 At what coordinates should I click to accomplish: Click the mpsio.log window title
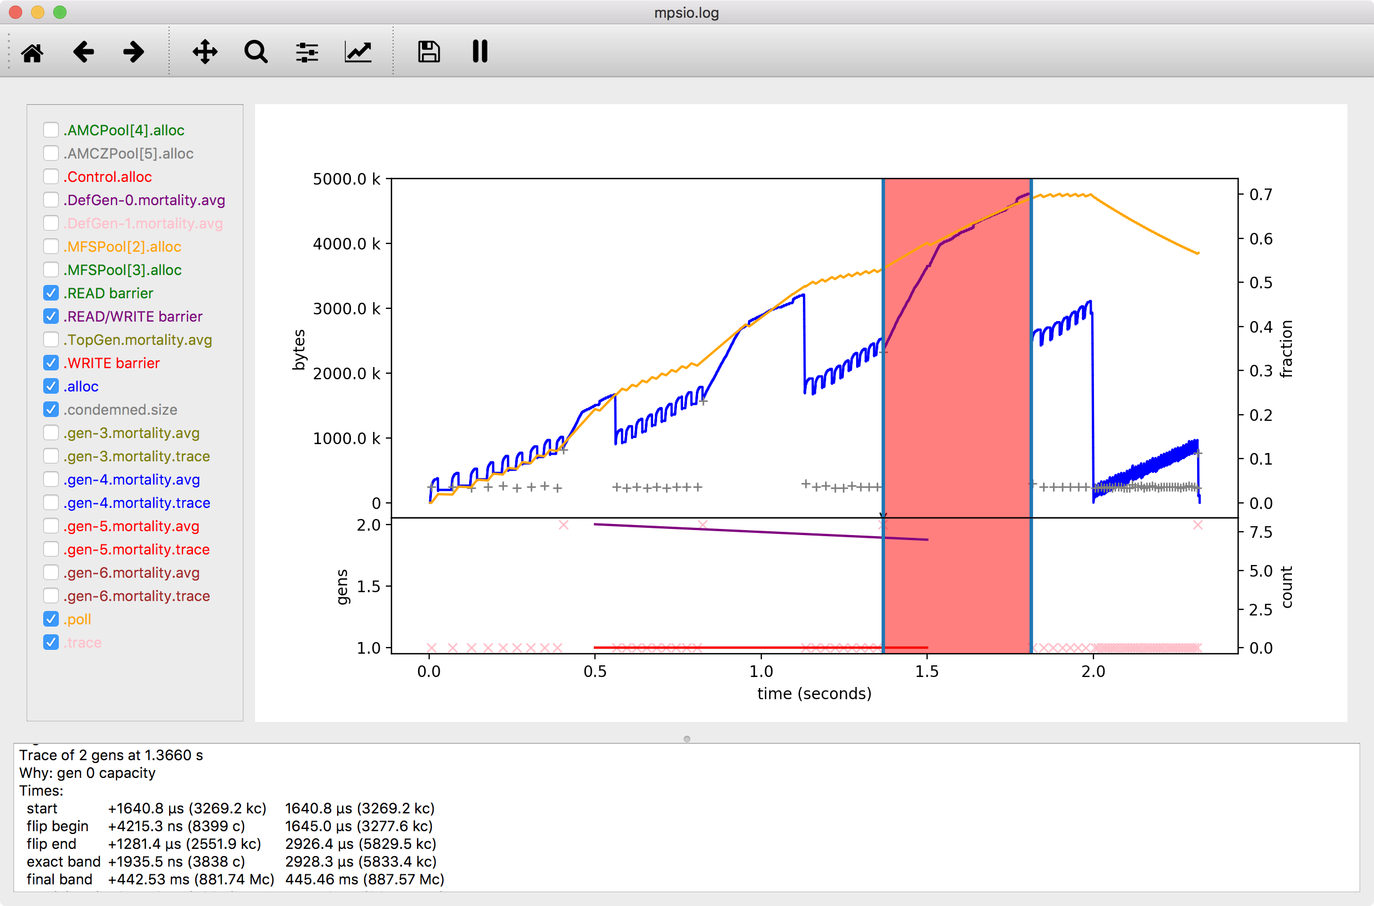click(x=686, y=12)
